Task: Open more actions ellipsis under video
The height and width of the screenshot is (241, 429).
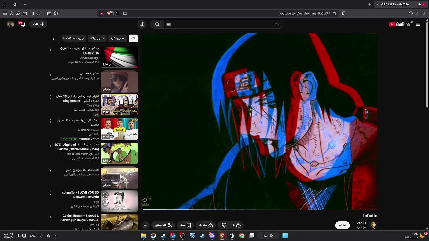Action: pos(145,225)
